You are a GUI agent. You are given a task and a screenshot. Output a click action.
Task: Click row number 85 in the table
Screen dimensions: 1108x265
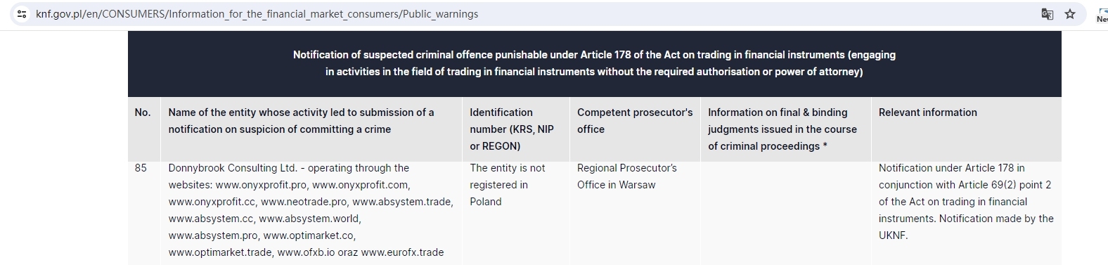141,168
